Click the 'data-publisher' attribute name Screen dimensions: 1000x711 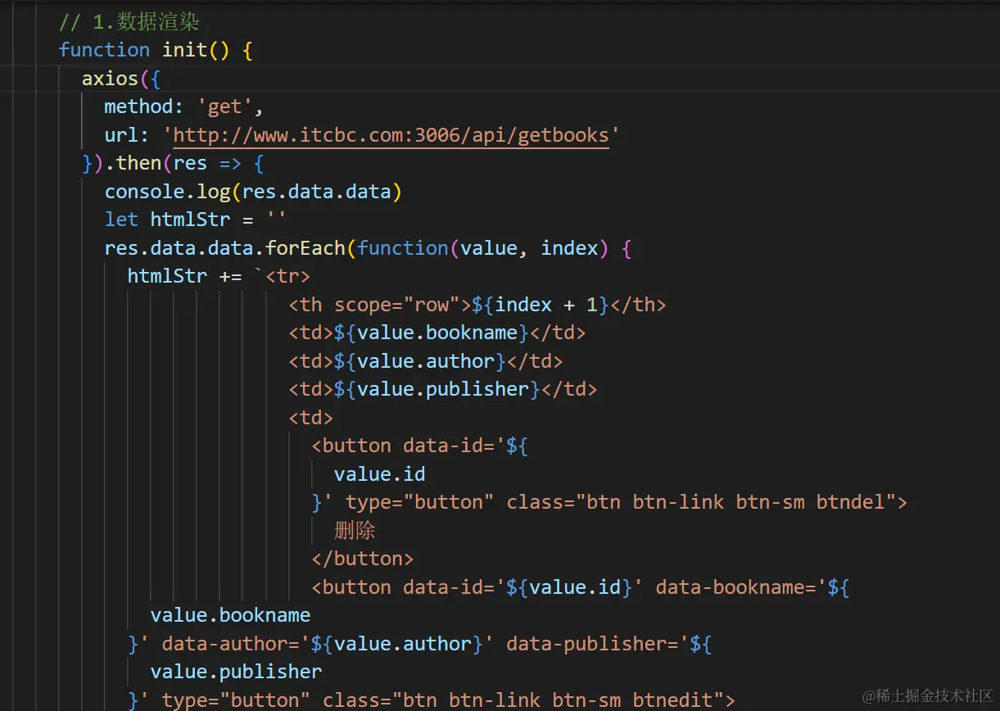587,644
